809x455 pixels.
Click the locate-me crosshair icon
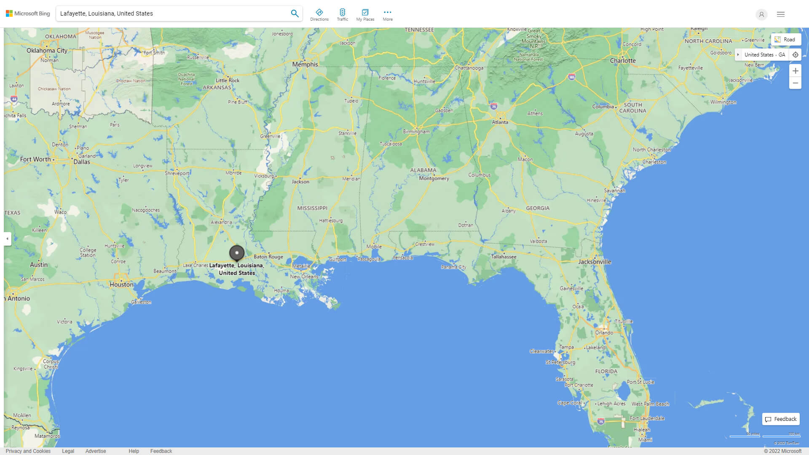796,54
